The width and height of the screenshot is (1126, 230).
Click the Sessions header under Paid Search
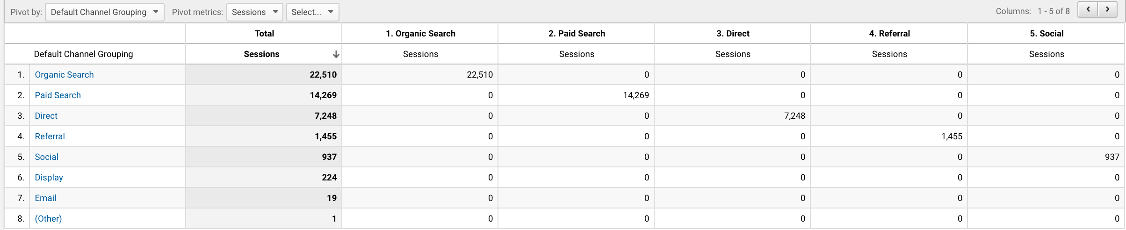click(x=577, y=54)
